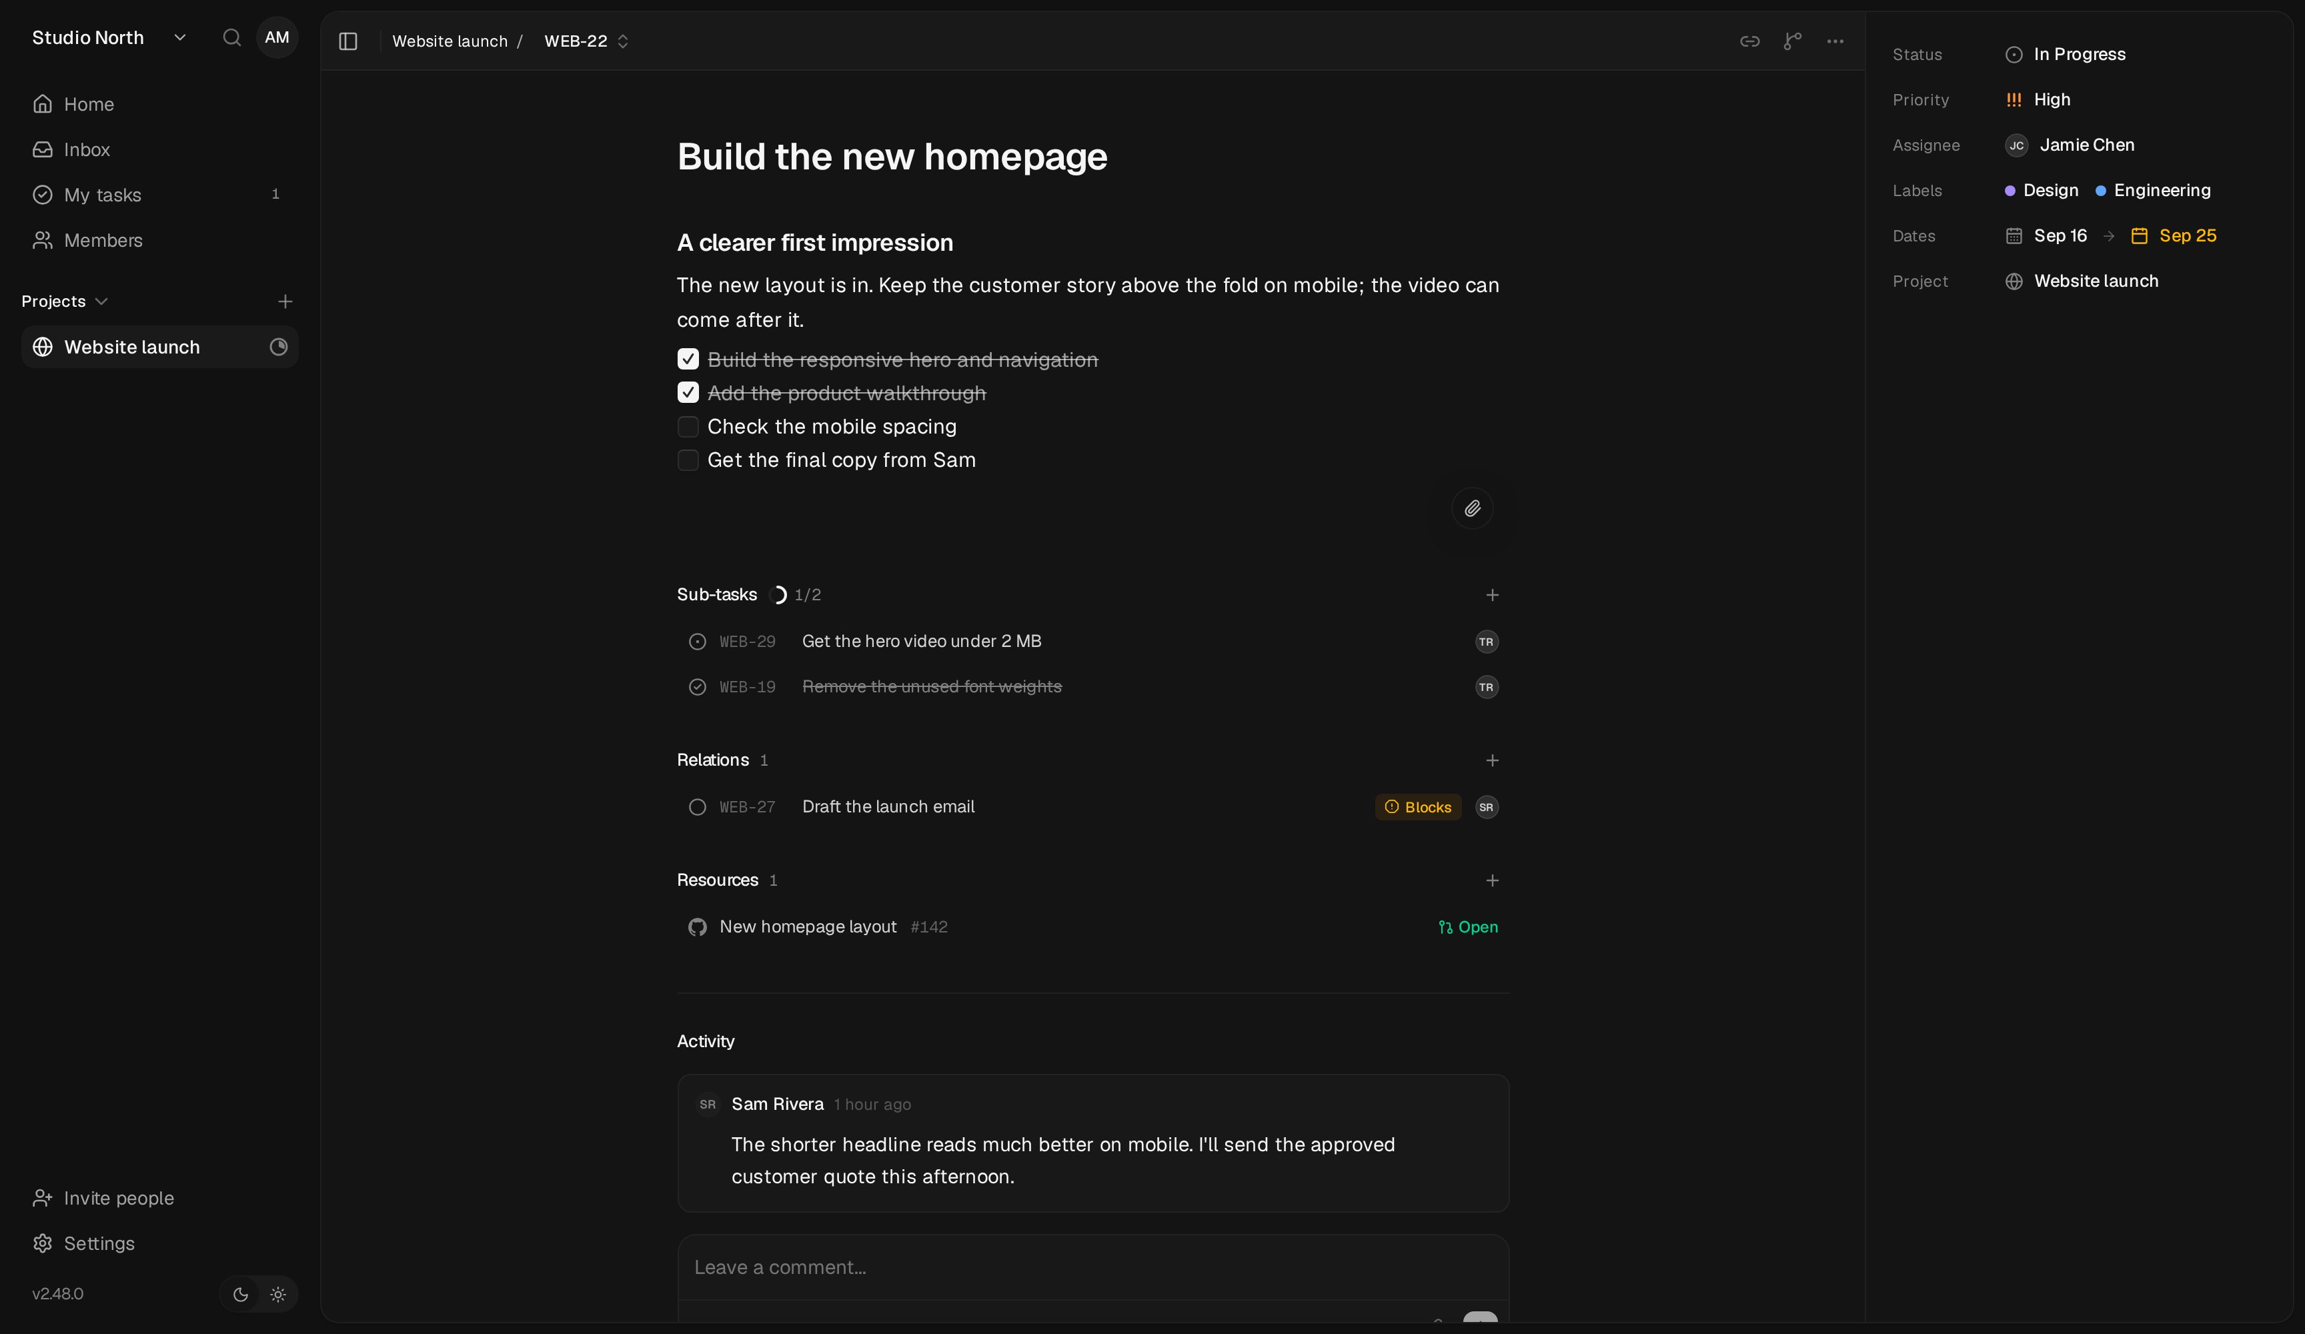
Task: Open Inbox in sidebar
Action: pyautogui.click(x=160, y=150)
